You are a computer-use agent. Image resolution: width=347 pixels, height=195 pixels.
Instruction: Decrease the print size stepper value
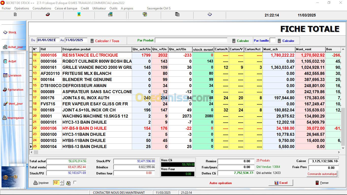click(x=62, y=184)
